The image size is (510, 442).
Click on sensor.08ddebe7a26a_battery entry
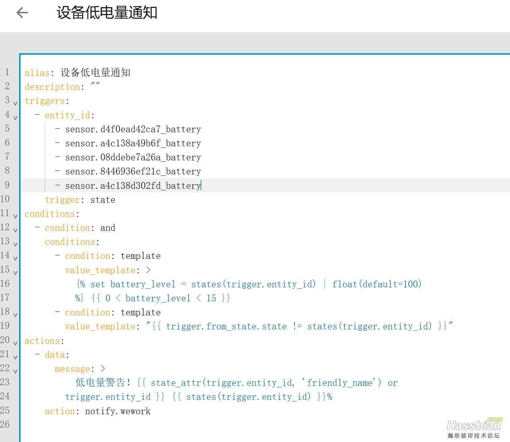(133, 158)
